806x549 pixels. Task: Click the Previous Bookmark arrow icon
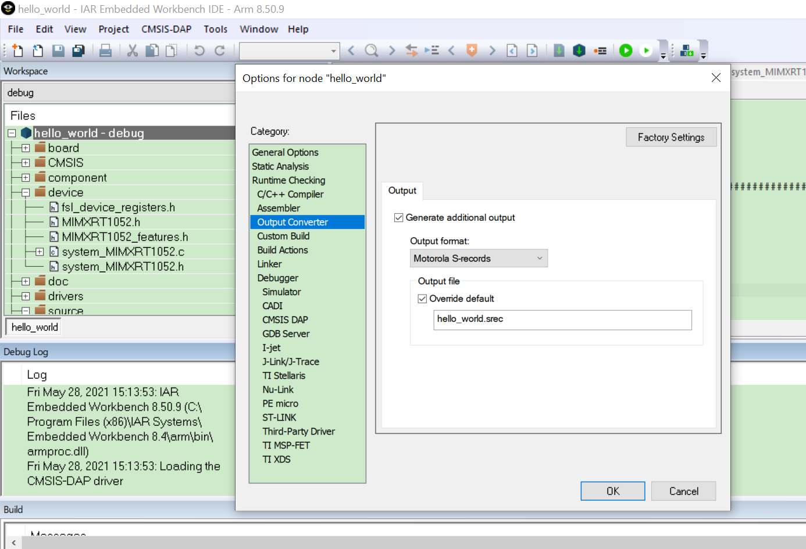tap(451, 51)
